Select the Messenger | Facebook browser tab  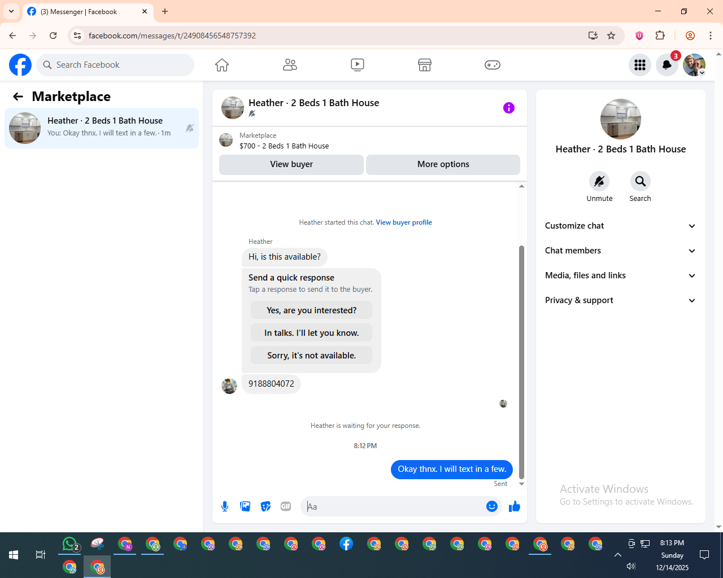click(88, 11)
